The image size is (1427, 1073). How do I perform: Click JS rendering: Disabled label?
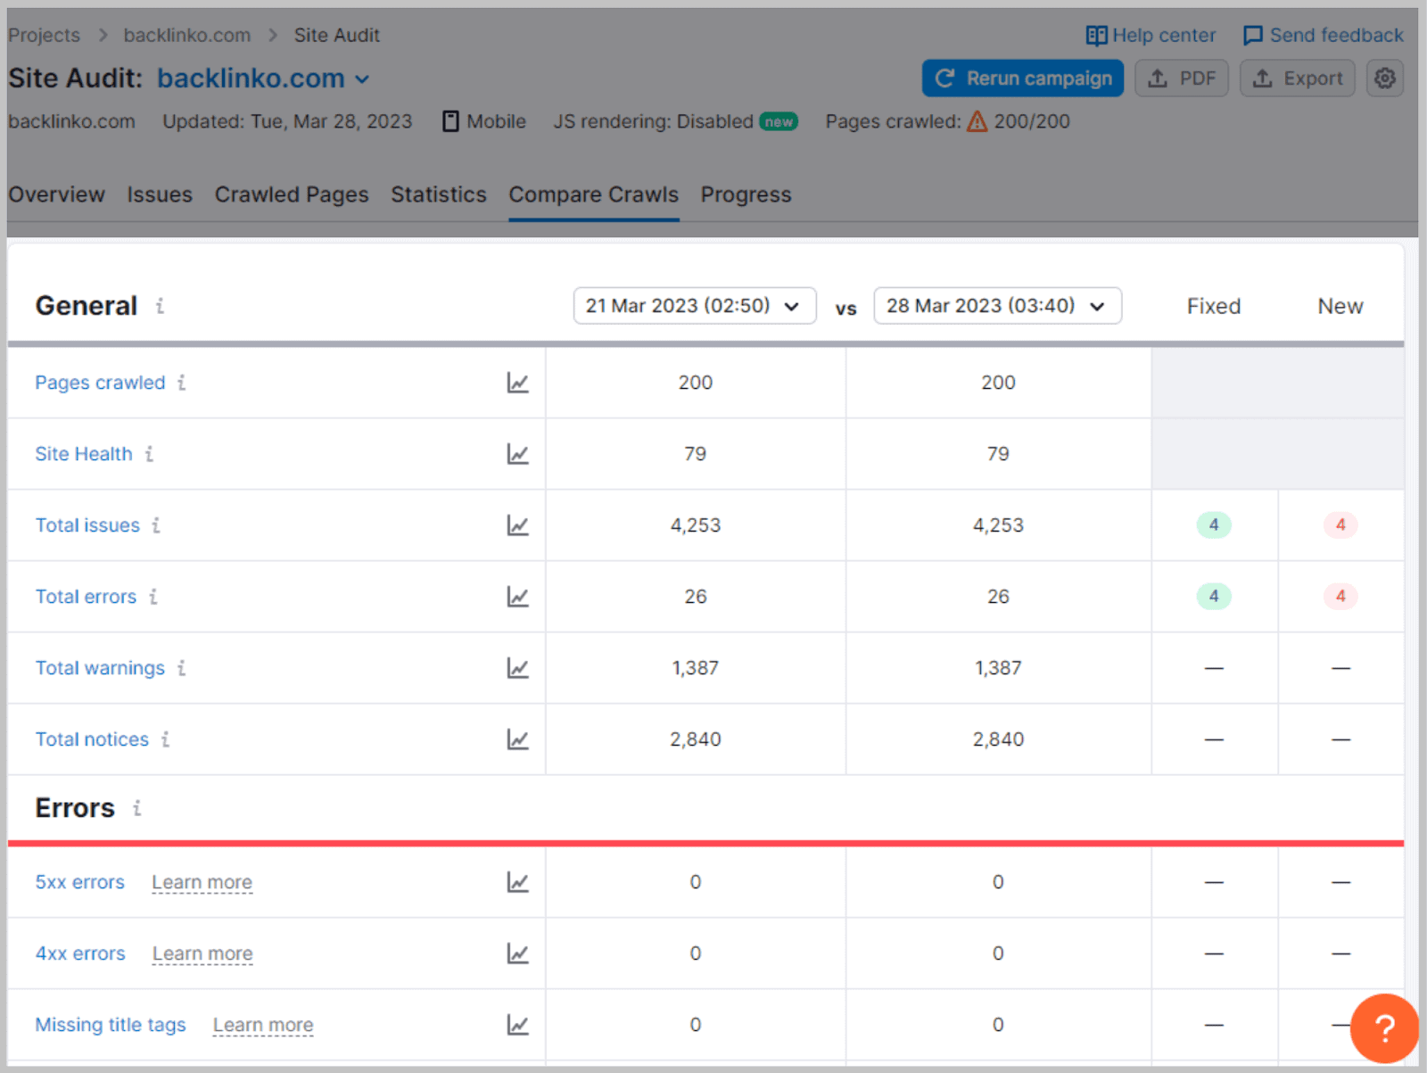[x=653, y=121]
